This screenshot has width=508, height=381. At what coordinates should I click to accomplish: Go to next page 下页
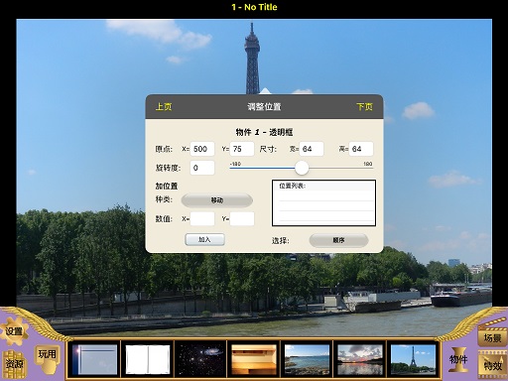click(365, 107)
